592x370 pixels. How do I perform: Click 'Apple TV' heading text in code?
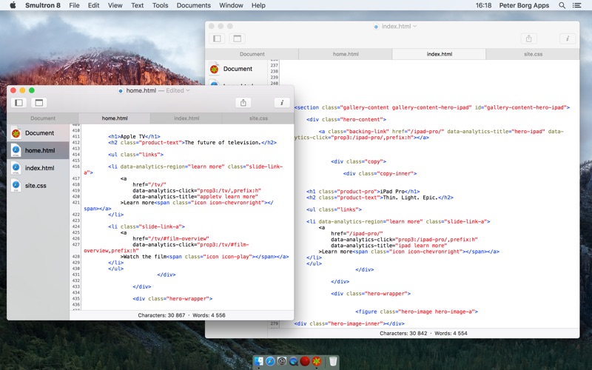[133, 137]
